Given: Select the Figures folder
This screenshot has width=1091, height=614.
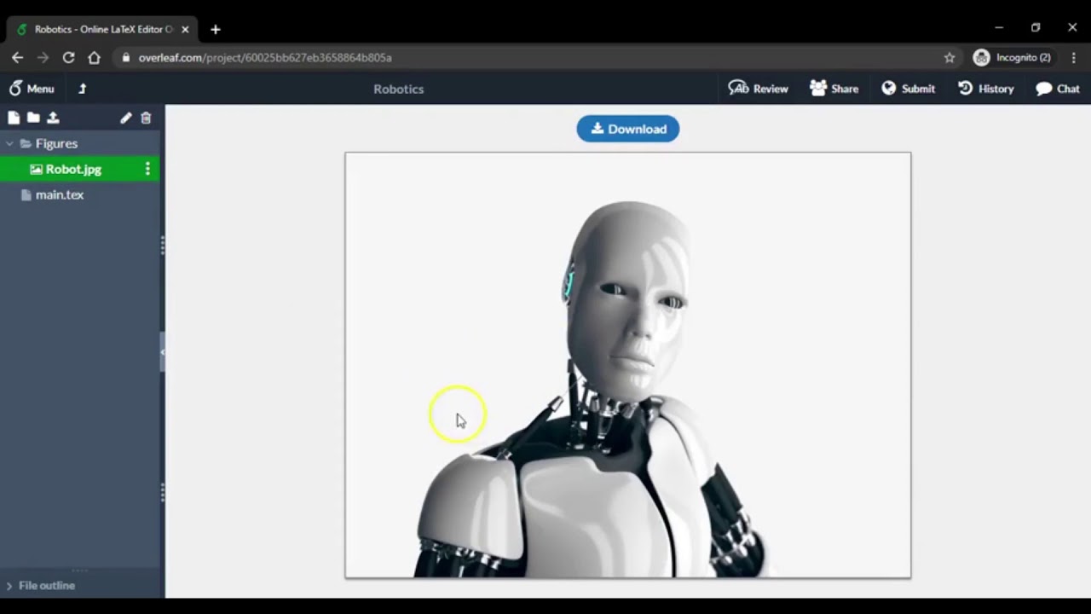Looking at the screenshot, I should [56, 143].
